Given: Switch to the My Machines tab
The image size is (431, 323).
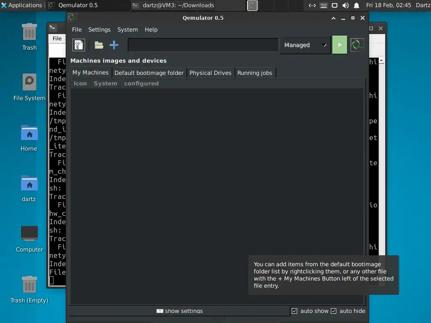Looking at the screenshot, I should (90, 72).
